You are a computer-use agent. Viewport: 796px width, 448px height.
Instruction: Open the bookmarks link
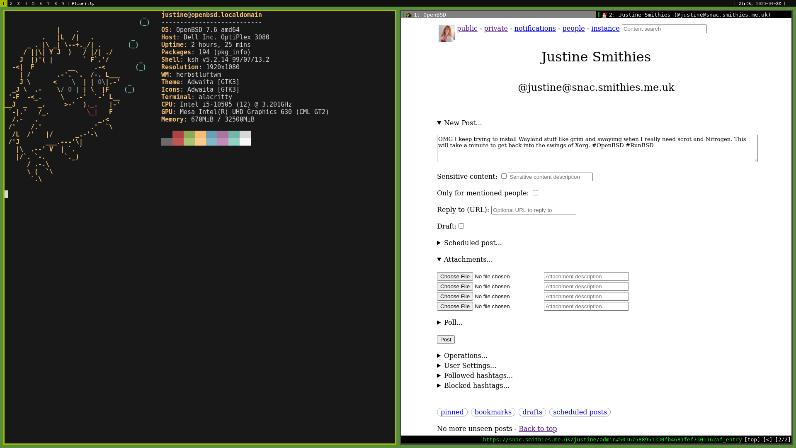click(x=493, y=412)
